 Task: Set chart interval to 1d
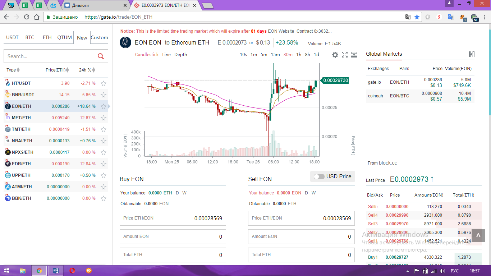[316, 55]
